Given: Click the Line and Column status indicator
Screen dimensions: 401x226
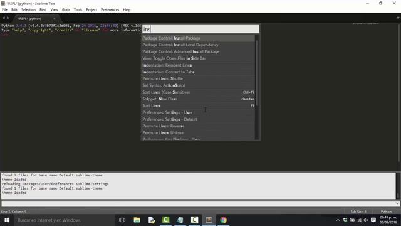Looking at the screenshot, I should pyautogui.click(x=14, y=212).
